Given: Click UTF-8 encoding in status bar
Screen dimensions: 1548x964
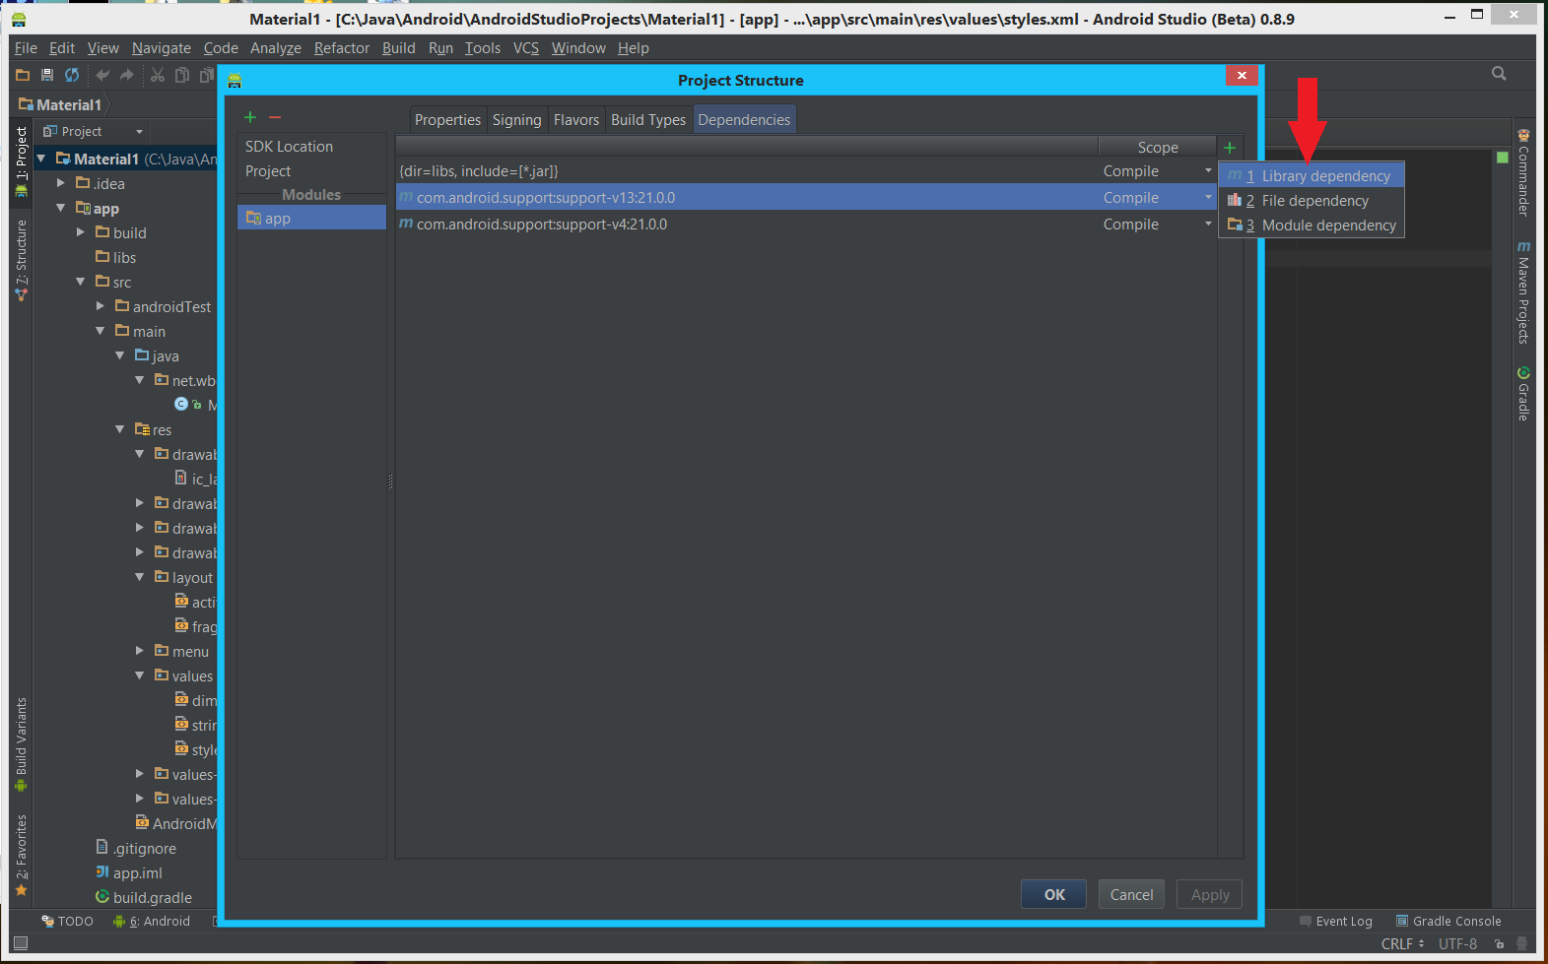Looking at the screenshot, I should (x=1457, y=944).
